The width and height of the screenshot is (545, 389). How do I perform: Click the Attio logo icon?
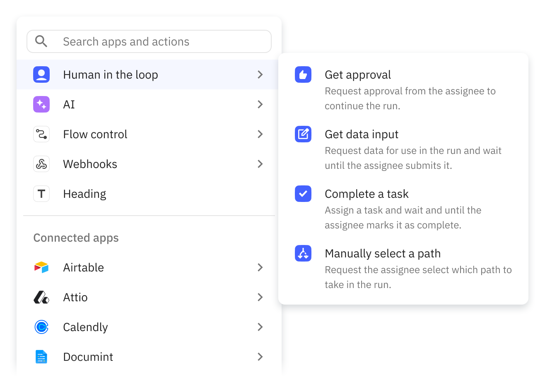[x=41, y=297]
